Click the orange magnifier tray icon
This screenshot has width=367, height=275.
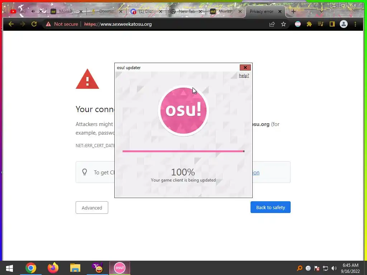[x=299, y=268]
